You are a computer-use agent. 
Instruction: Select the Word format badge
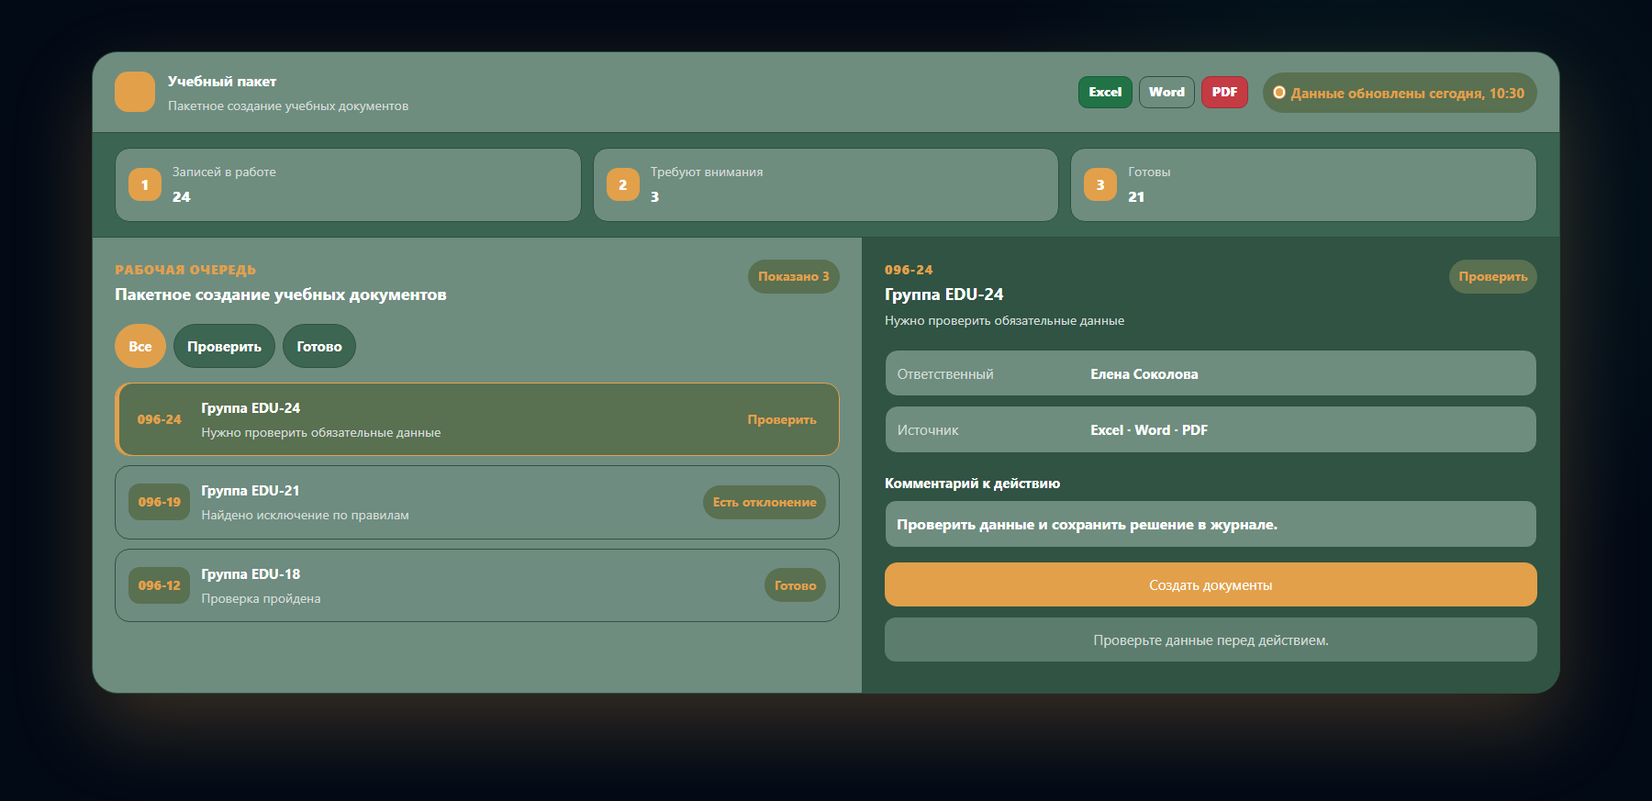click(x=1166, y=92)
